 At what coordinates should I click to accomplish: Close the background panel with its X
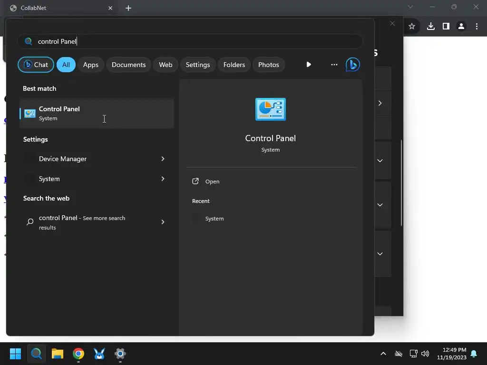coord(392,24)
